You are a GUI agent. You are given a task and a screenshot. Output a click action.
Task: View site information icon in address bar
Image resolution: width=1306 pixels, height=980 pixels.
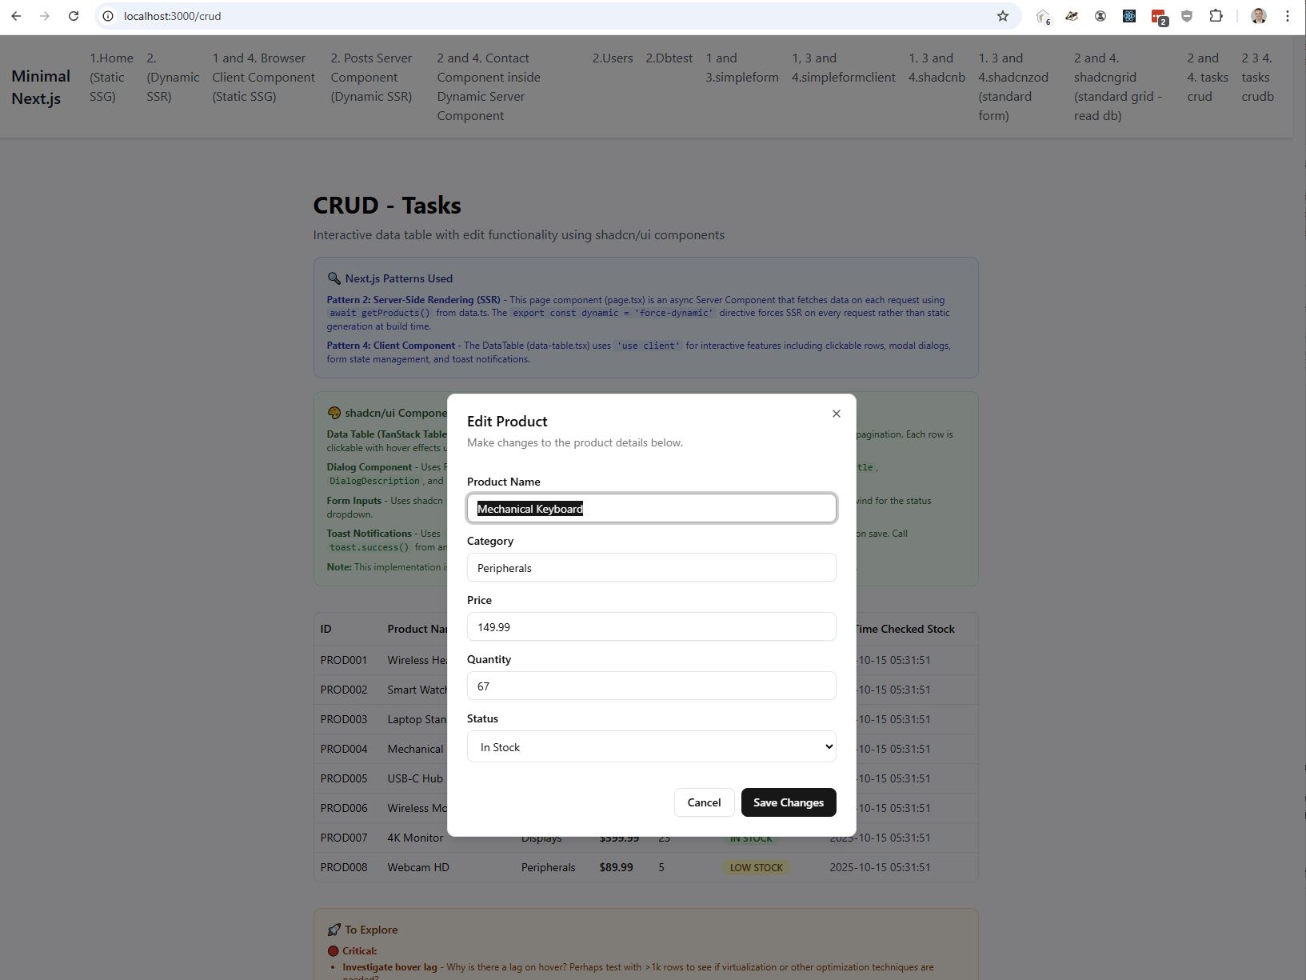(x=108, y=16)
